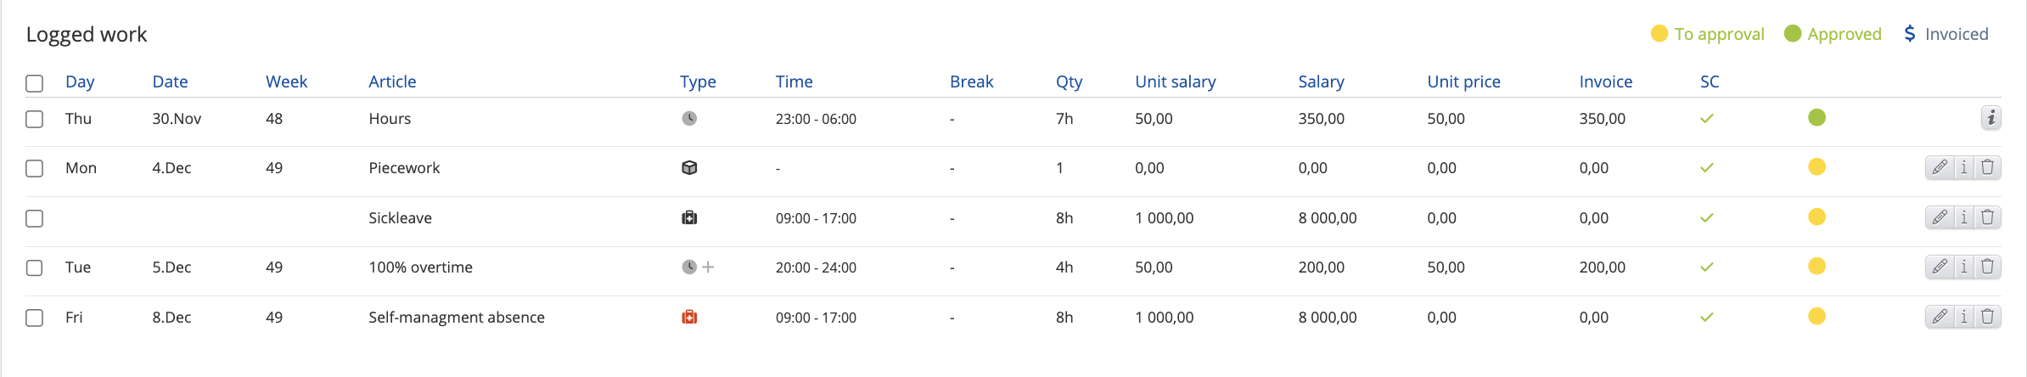Click the Piecework box type icon
The width and height of the screenshot is (2027, 377).
click(x=689, y=167)
